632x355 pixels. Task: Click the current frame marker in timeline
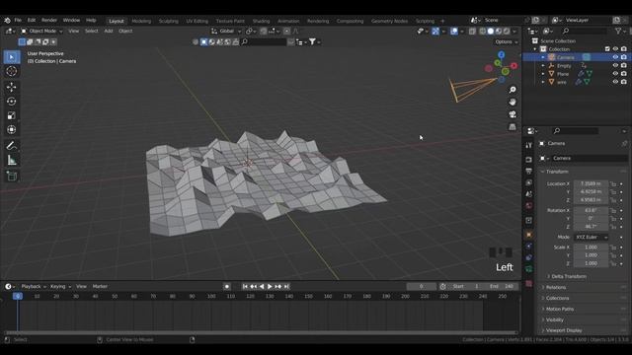click(x=18, y=296)
